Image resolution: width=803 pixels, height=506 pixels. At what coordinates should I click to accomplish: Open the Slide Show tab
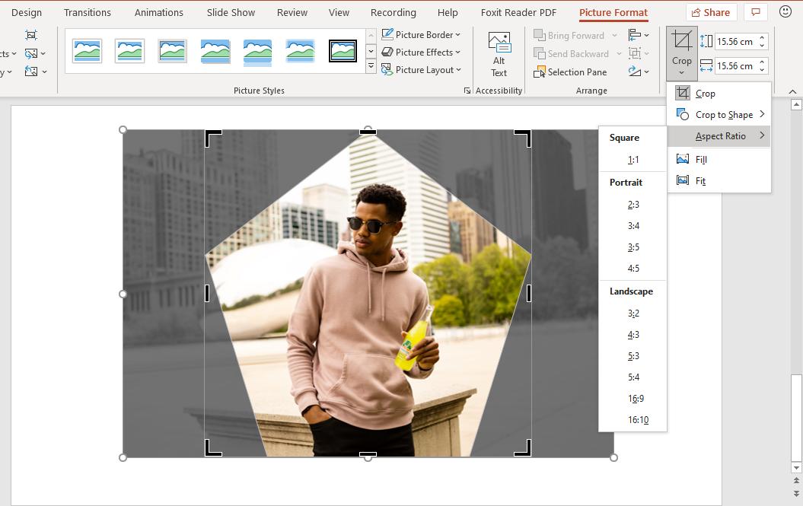tap(231, 12)
